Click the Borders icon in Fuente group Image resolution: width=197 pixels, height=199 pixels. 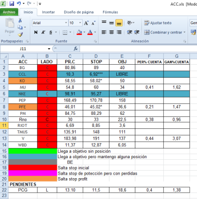tap(65, 32)
